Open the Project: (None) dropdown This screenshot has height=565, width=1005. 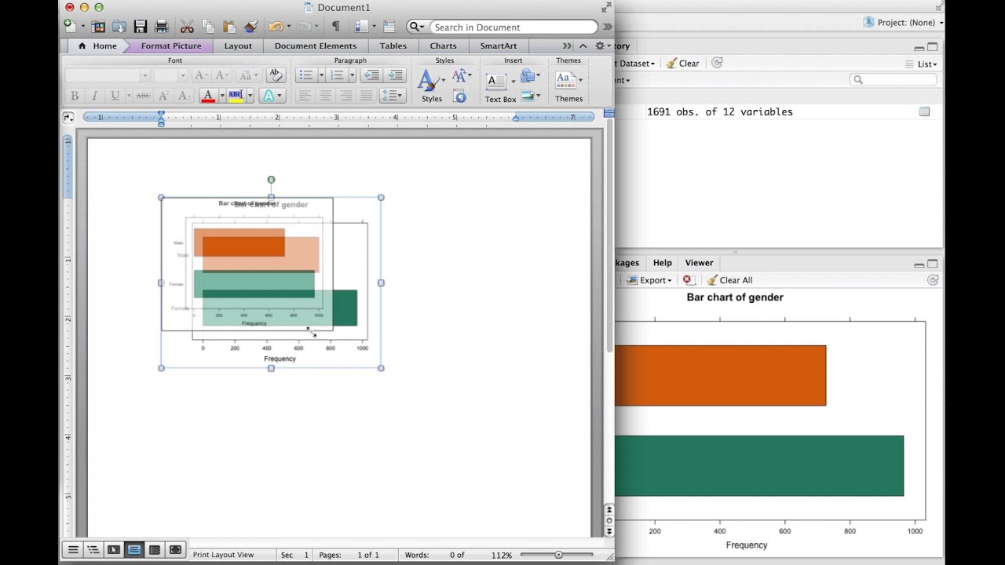point(903,23)
